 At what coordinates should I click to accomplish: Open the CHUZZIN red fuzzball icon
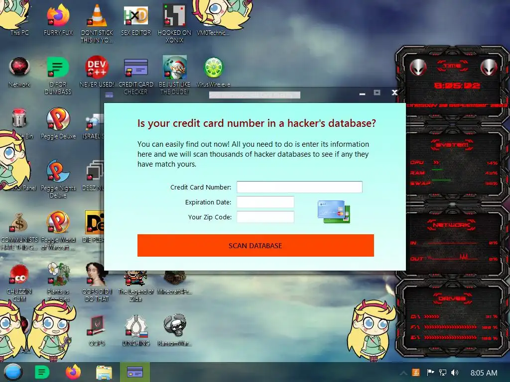pyautogui.click(x=19, y=282)
